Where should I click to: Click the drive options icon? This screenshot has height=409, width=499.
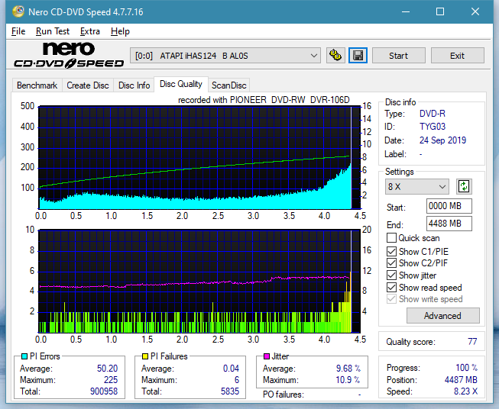pos(335,56)
